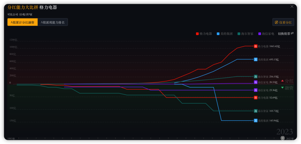The width and height of the screenshot is (301, 144).
Task: Click the 可比公司 (白电)共9家 text
Action: pyautogui.click(x=20, y=14)
